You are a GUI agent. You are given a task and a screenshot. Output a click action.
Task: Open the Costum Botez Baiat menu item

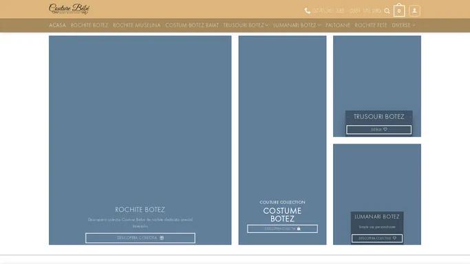pyautogui.click(x=192, y=25)
